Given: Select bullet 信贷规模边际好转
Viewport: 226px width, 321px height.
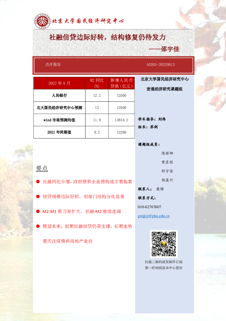Looking at the screenshot, I should click(84, 197).
